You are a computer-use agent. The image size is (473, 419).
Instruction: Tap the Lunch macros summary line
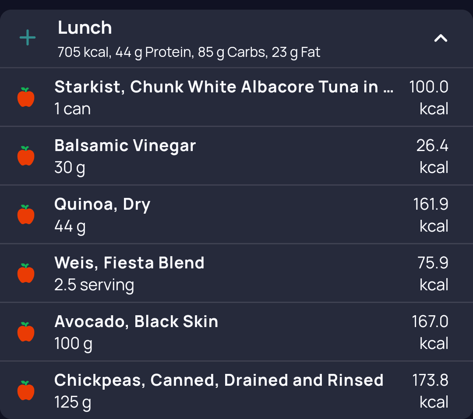189,53
